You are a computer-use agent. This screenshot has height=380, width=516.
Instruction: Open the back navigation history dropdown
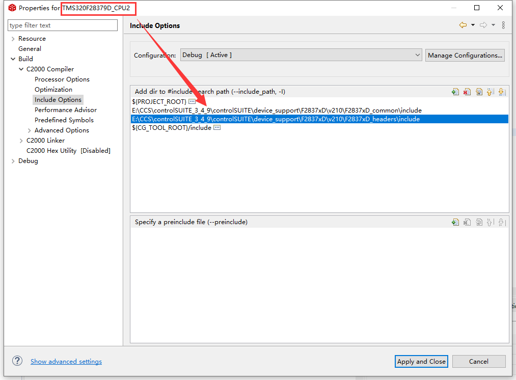473,25
